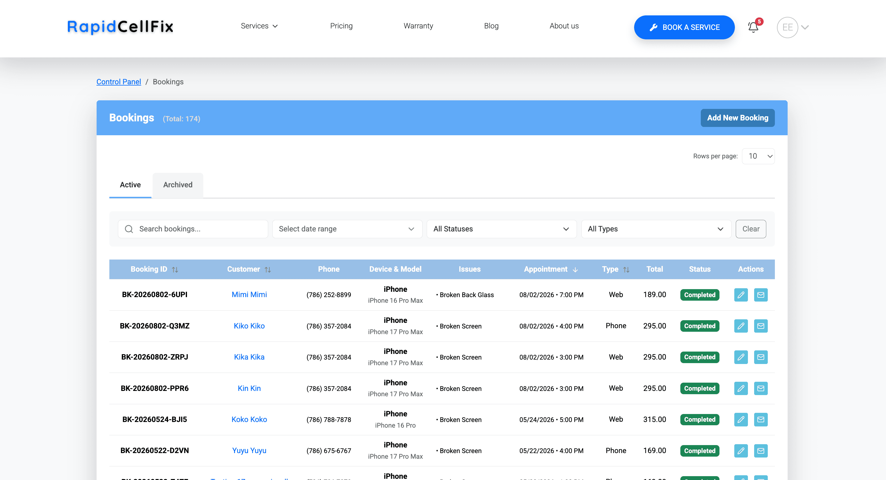Click the RapidCellFix logo

pyautogui.click(x=120, y=27)
